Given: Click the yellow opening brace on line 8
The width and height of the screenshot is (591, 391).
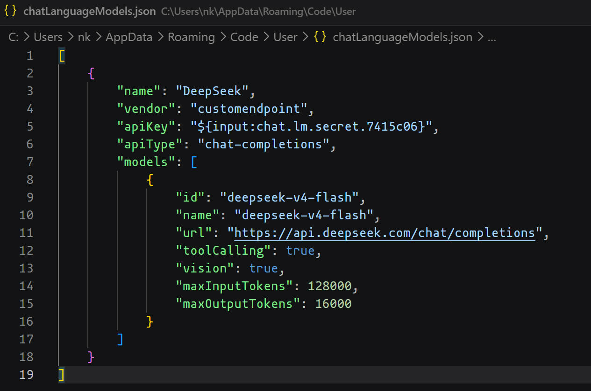Looking at the screenshot, I should tap(150, 180).
